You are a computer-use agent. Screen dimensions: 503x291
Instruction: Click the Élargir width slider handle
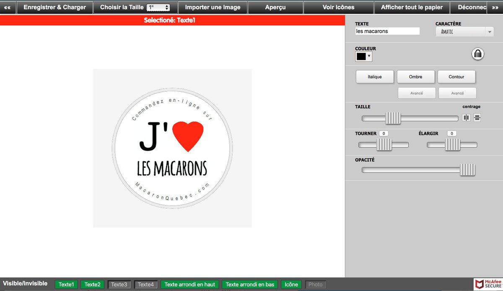[x=453, y=145]
